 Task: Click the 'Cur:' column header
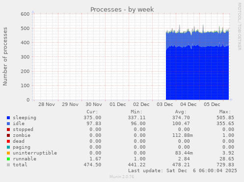coord(92,112)
